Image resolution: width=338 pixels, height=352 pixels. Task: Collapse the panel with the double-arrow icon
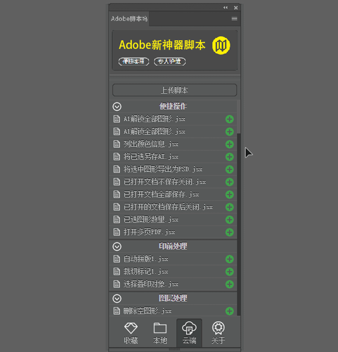coord(225,8)
